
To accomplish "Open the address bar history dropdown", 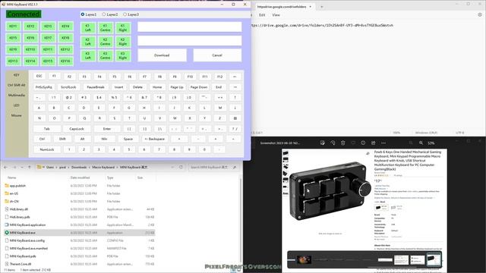I will [172, 167].
